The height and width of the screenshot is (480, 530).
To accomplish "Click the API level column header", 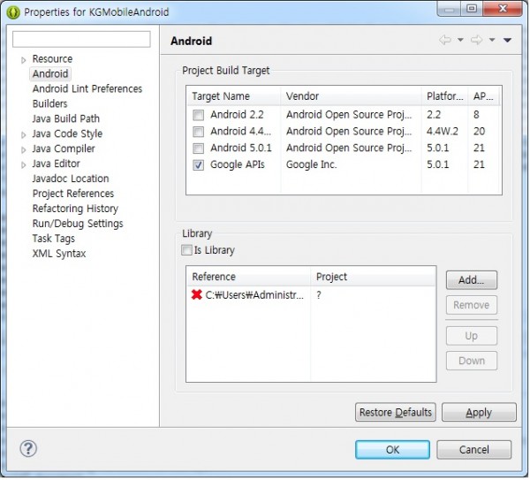I will click(x=484, y=96).
